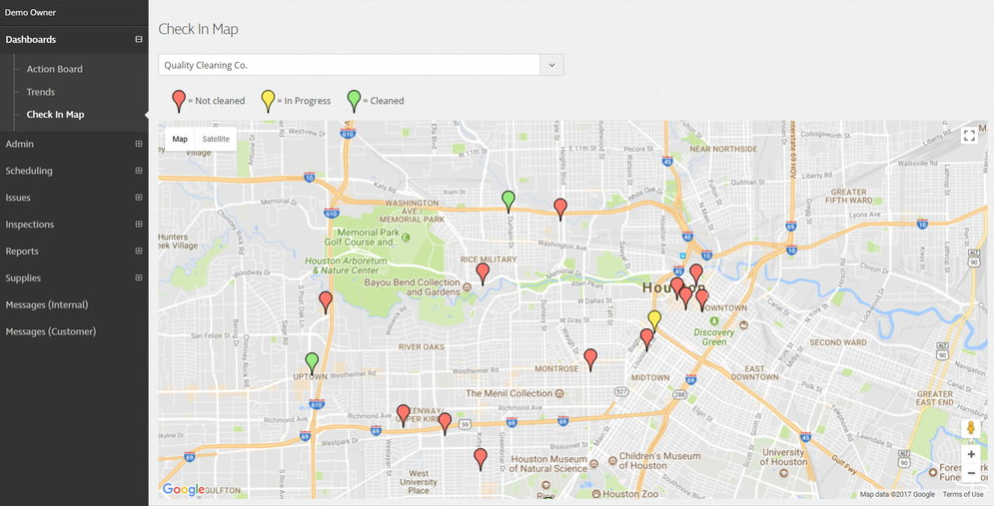
Task: Switch to Satellite view
Action: click(216, 139)
